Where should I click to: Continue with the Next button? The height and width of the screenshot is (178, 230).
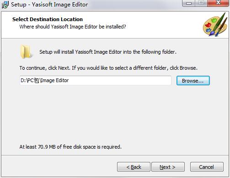tap(168, 167)
